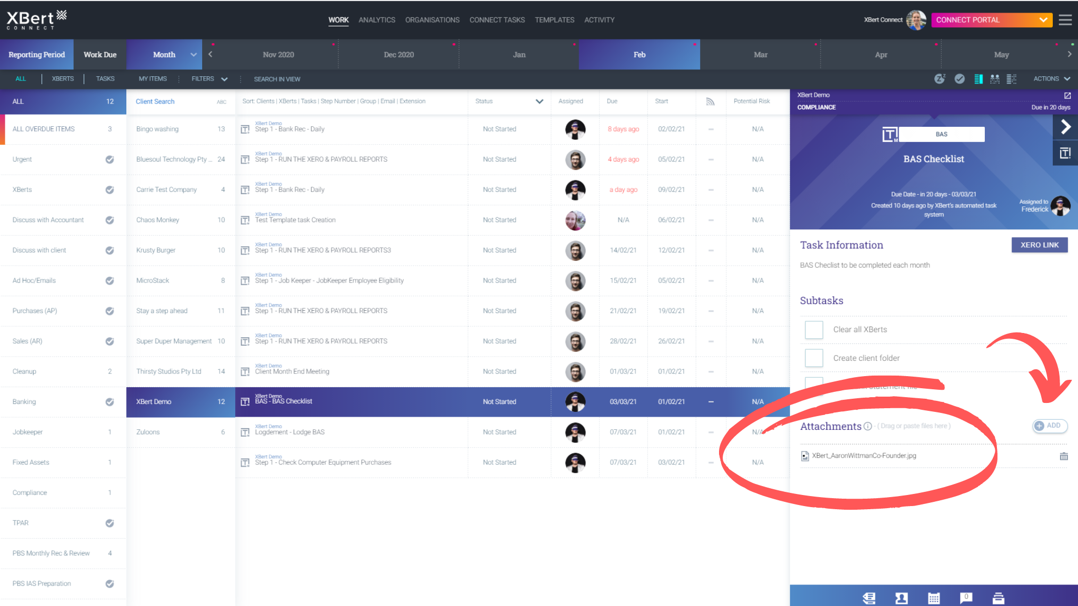The height and width of the screenshot is (606, 1078).
Task: Click '8 days ago' due date text
Action: pyautogui.click(x=623, y=129)
